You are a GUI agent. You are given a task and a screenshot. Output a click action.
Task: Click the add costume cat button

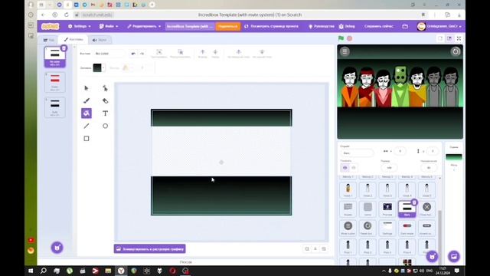tap(57, 248)
